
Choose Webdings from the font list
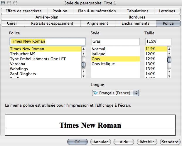tap(45, 69)
